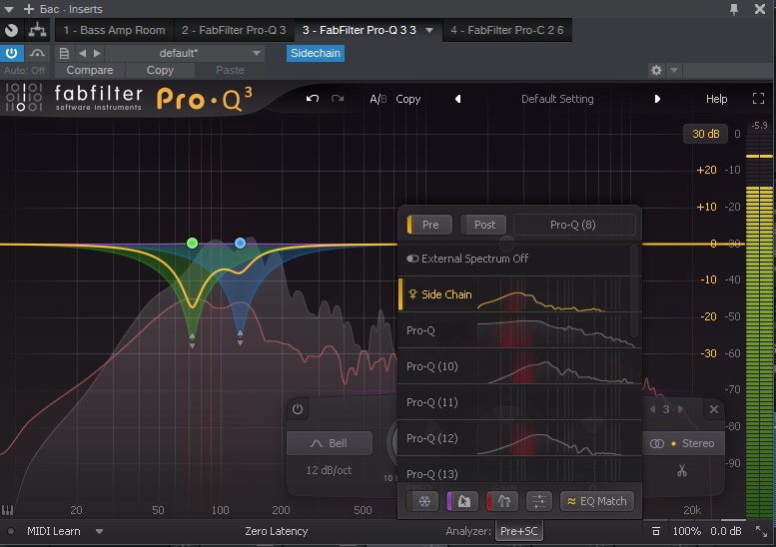Open Default Setting preset menu
The height and width of the screenshot is (547, 776).
coord(557,99)
